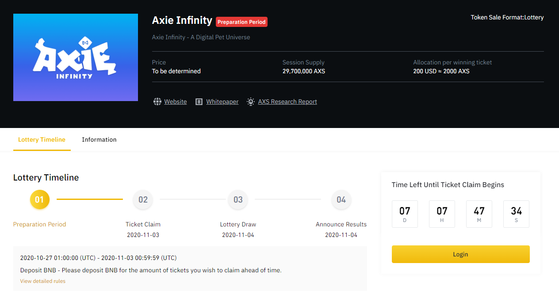Screen dimensions: 559x301
Task: Click View detailed rules link
Action: coord(43,281)
